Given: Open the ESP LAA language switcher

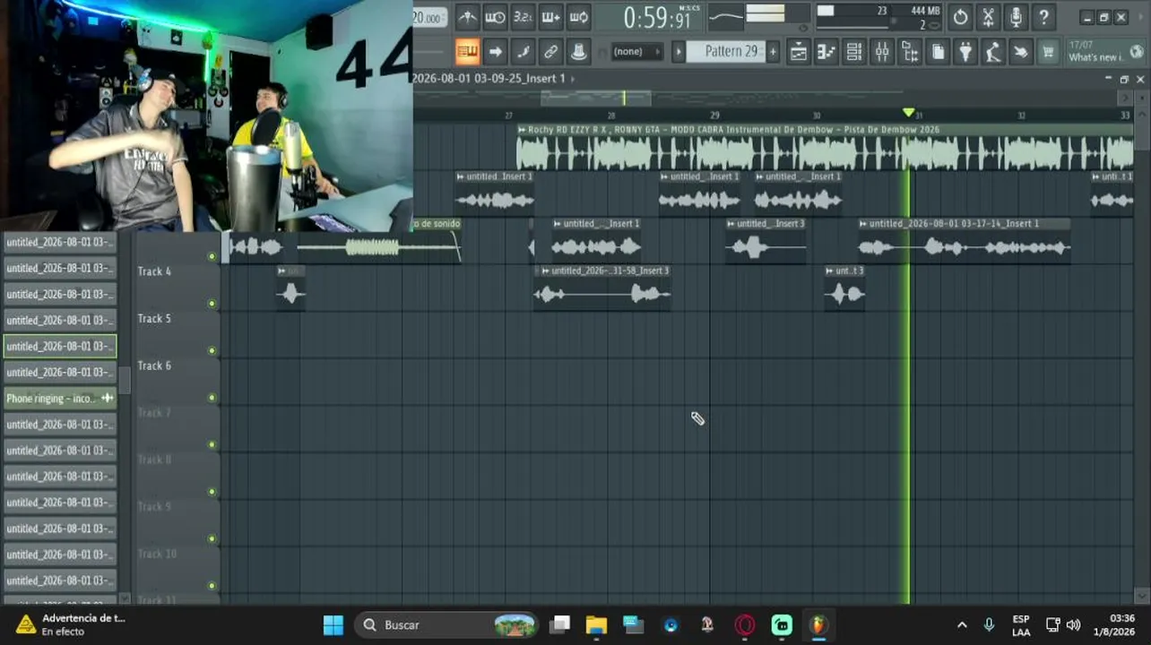Looking at the screenshot, I should pos(1021,625).
